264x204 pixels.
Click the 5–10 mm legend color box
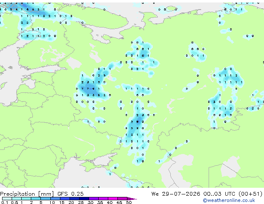pos(45,199)
